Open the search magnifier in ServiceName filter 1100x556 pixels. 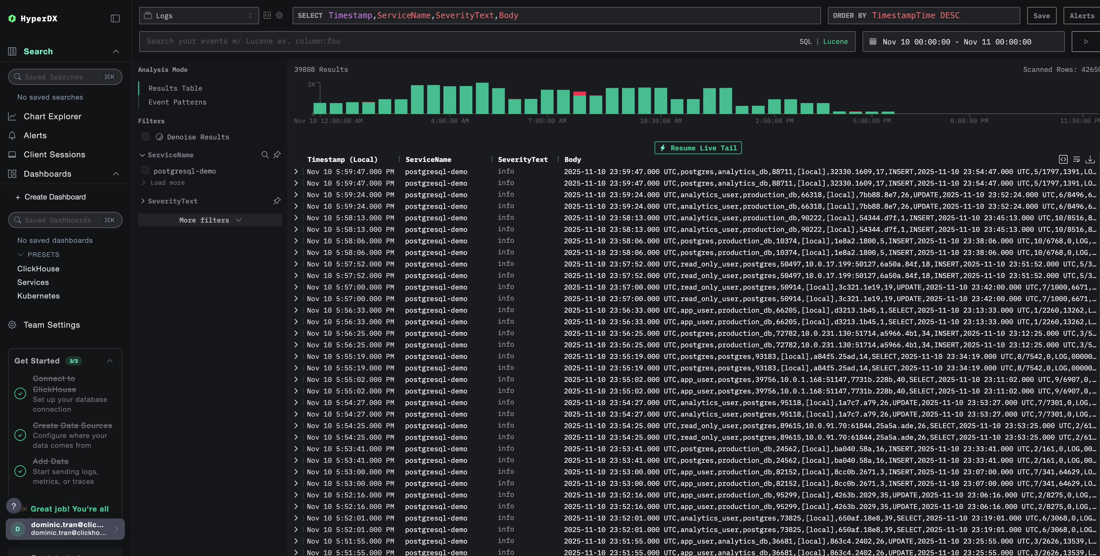265,155
